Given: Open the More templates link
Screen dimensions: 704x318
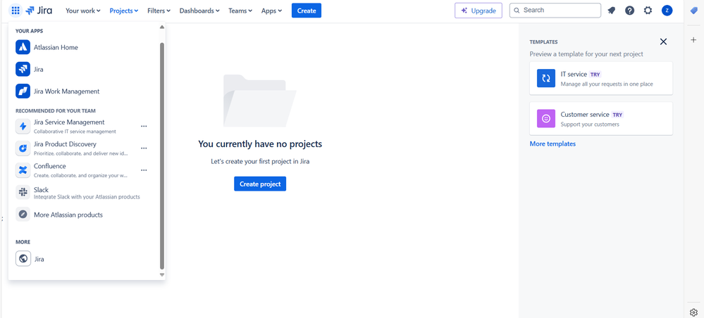Looking at the screenshot, I should (x=552, y=144).
